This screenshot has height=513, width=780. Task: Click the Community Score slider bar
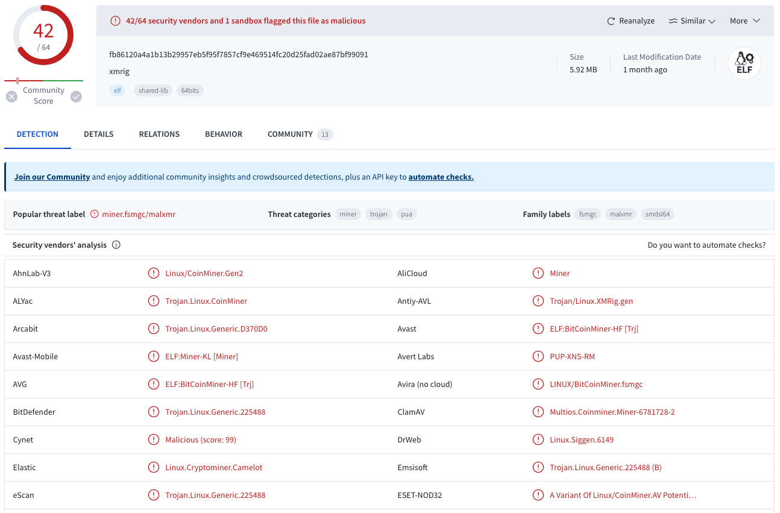43,80
